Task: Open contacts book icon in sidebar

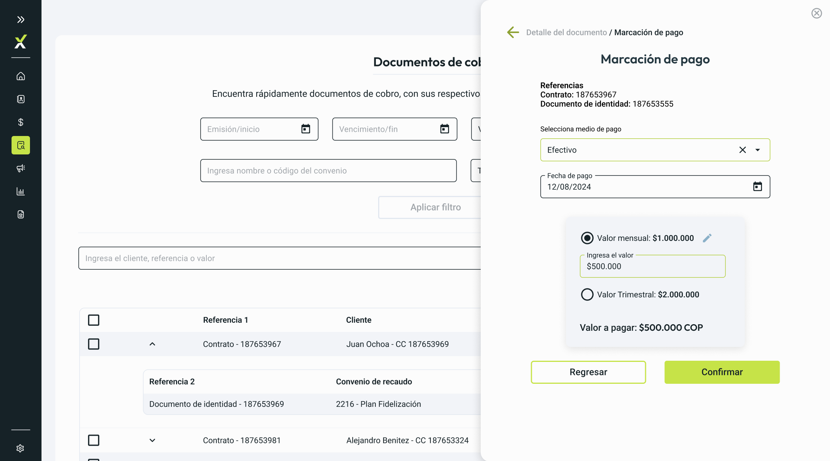Action: point(21,99)
